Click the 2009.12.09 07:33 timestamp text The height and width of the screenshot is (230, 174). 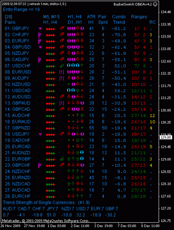point(14,4)
